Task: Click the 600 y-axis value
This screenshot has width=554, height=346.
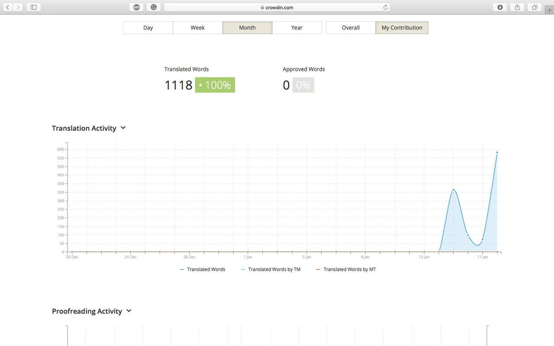Action: 60,149
